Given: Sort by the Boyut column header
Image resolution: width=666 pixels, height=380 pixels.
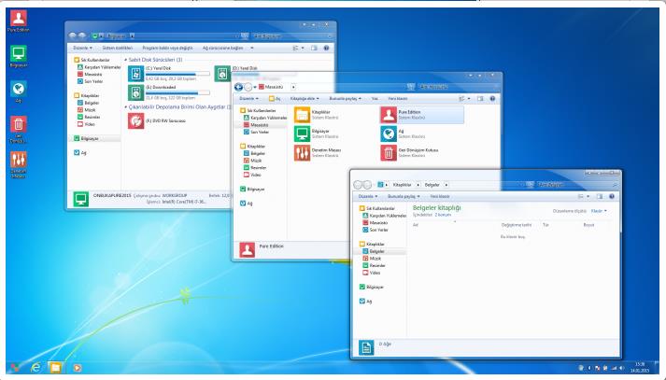Looking at the screenshot, I should (x=588, y=225).
